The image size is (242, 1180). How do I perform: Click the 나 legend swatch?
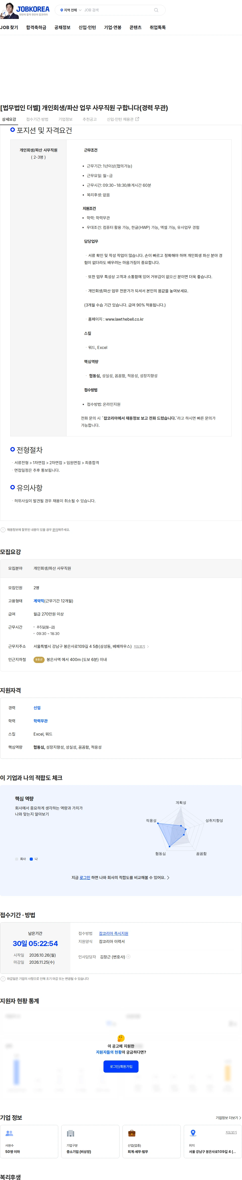31,859
